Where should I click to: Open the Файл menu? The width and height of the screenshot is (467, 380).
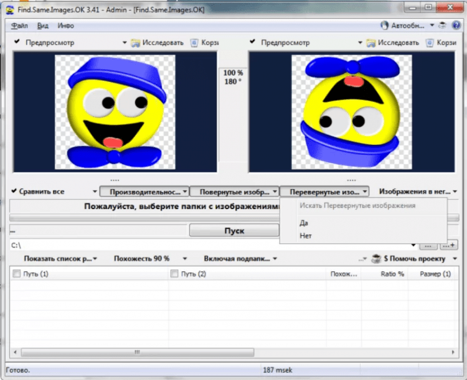(x=19, y=26)
